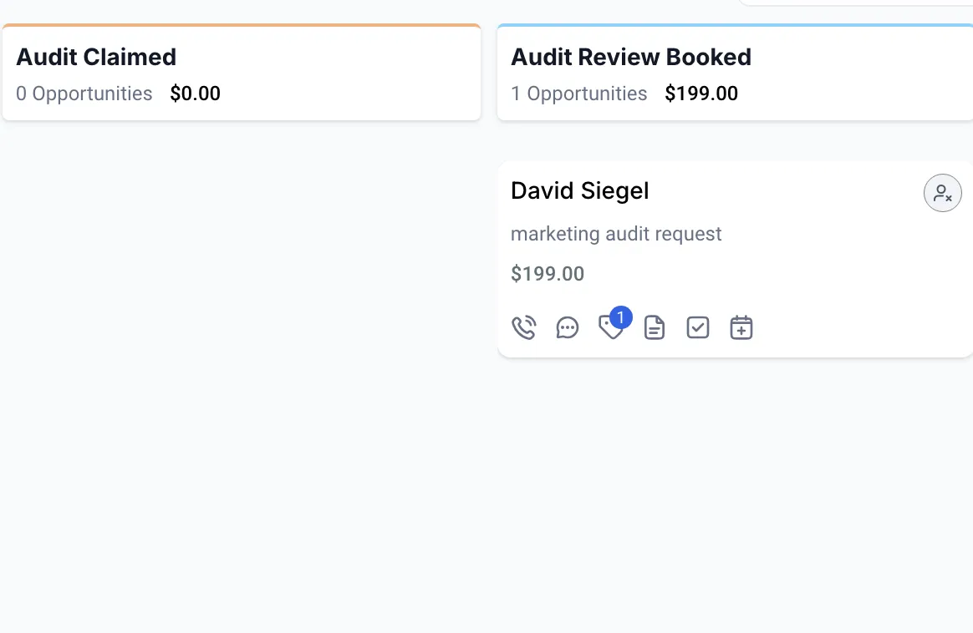Click the blue color bar above Audit Review Booked
Viewport: 973px width, 633px height.
pyautogui.click(x=735, y=26)
